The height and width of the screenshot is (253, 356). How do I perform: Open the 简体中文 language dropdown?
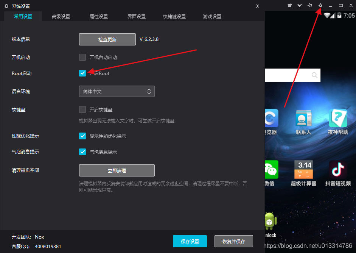(117, 91)
